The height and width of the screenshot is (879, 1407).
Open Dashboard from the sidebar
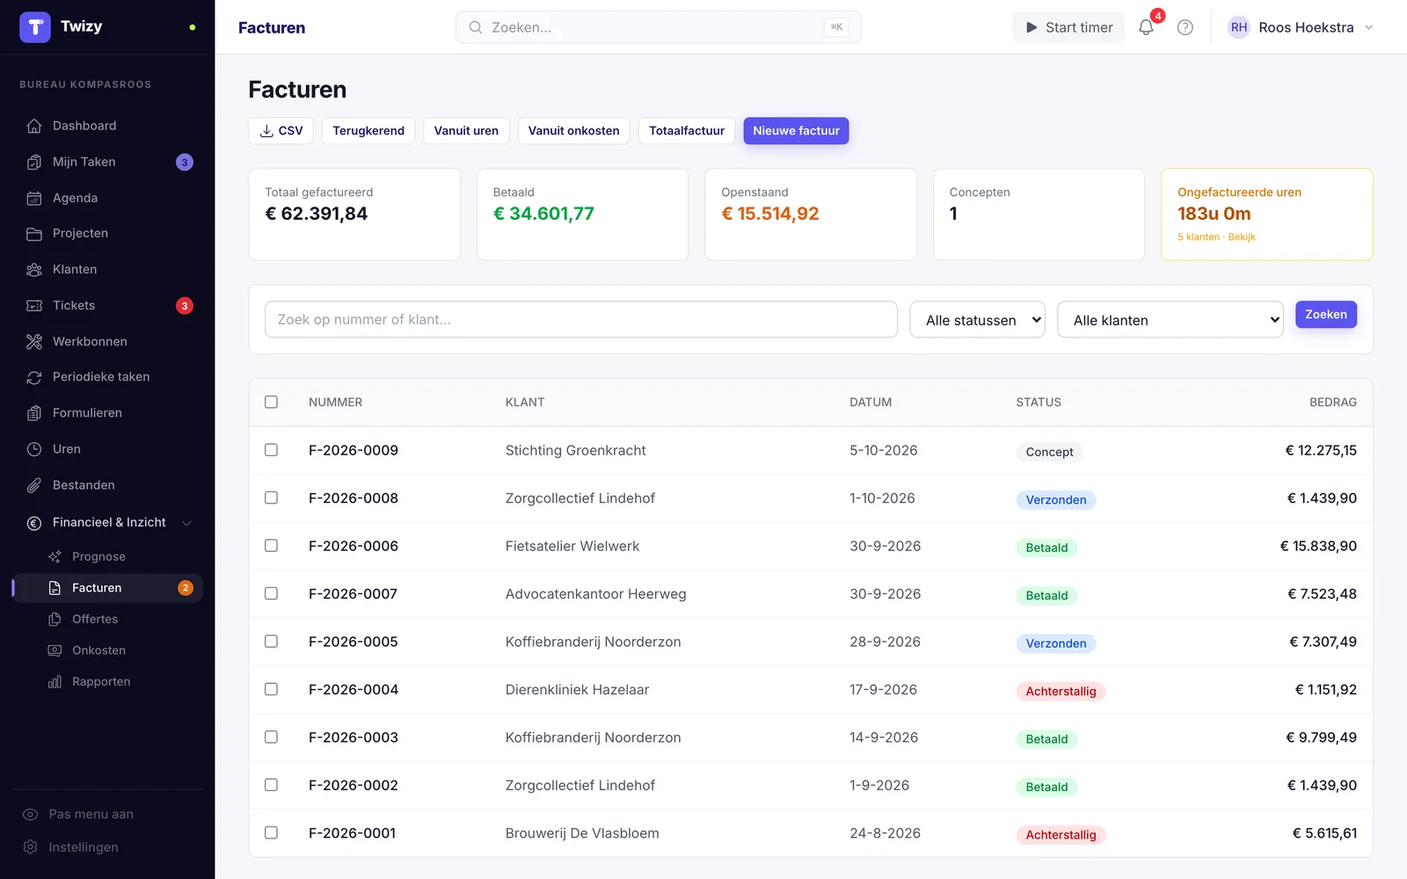107,126
